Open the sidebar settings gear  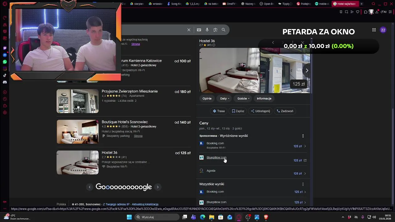point(5,113)
